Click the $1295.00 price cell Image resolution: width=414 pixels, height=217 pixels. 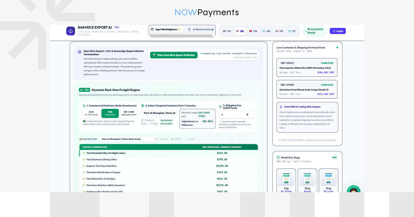pyautogui.click(x=222, y=166)
